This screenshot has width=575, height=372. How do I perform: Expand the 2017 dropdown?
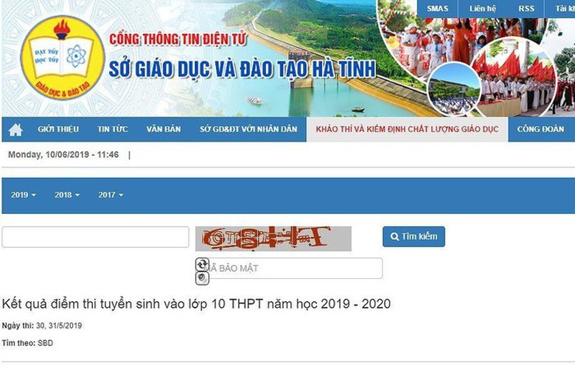coord(111,195)
